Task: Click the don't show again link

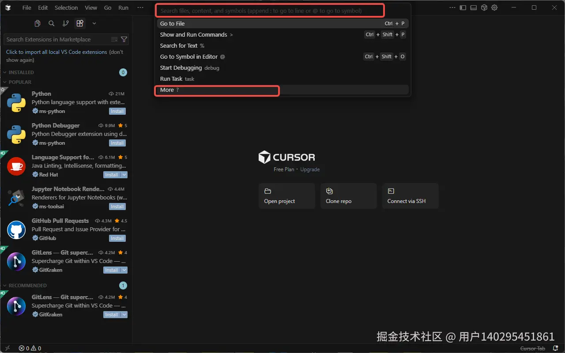Action: pos(65,56)
